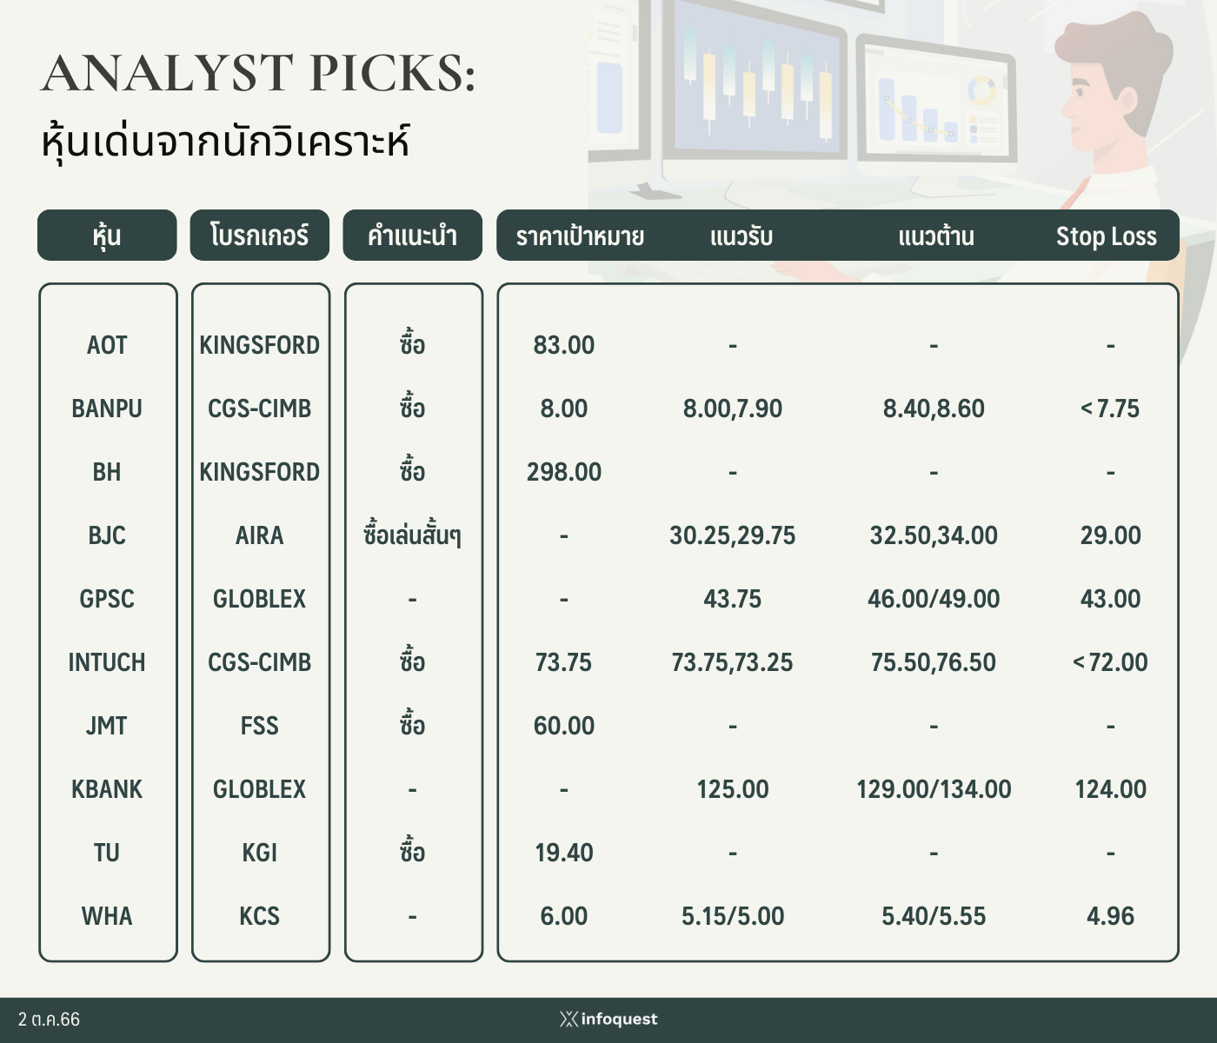1217x1043 pixels.
Task: Click the KBANK stock symbol
Action: click(107, 789)
